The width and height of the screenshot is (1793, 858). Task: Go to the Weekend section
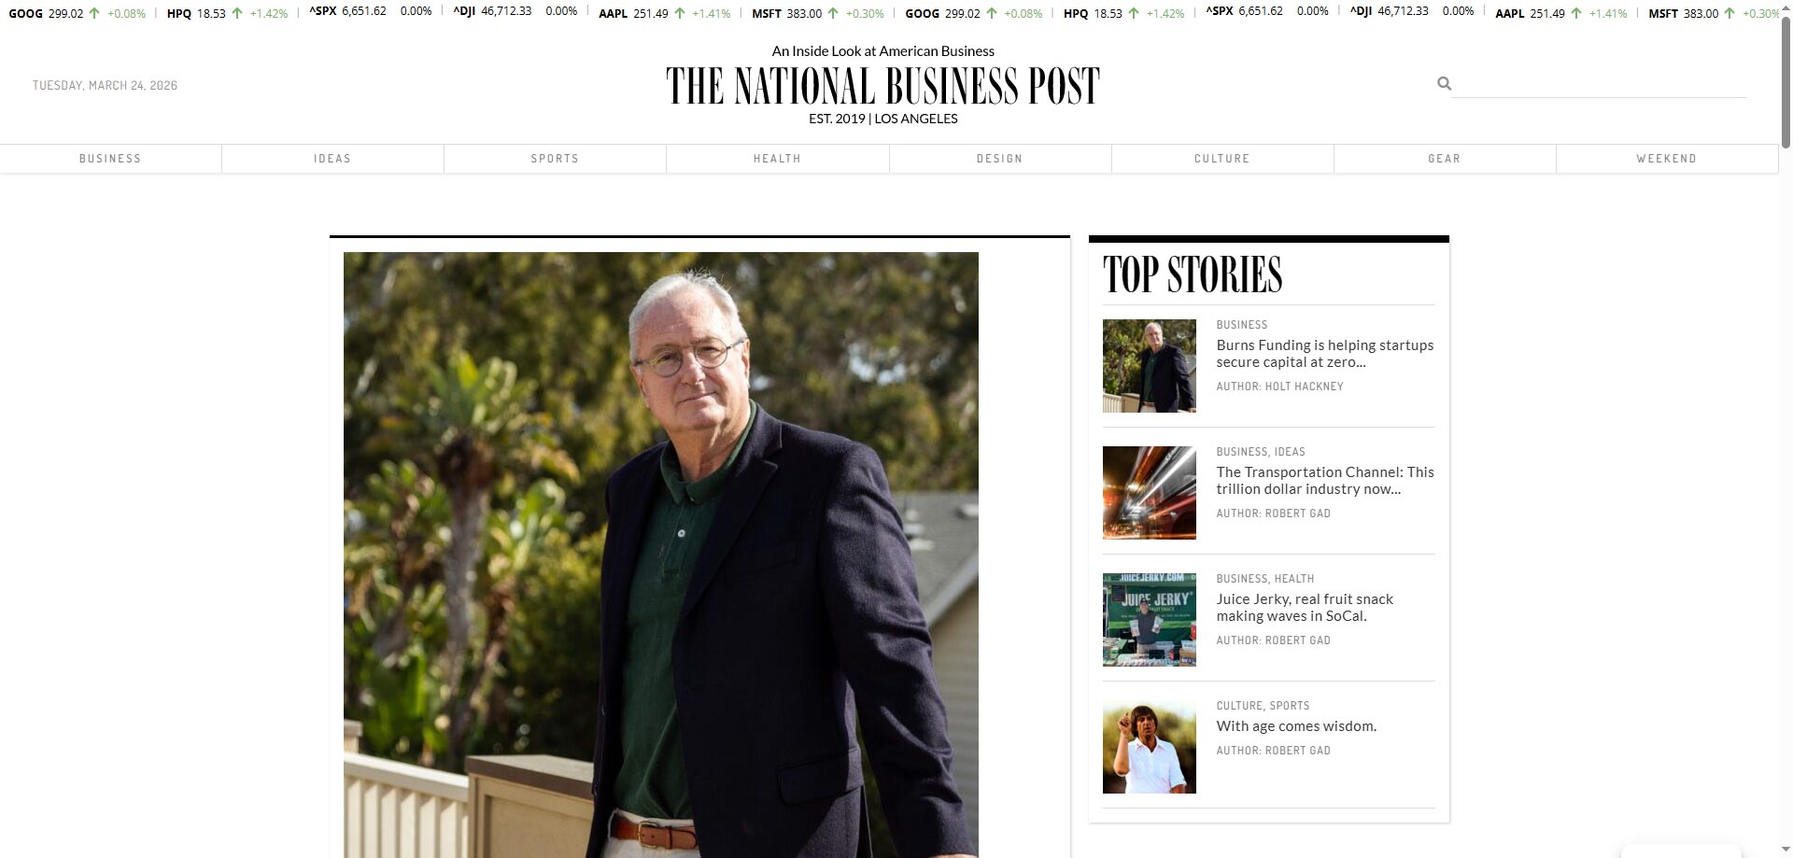tap(1666, 159)
